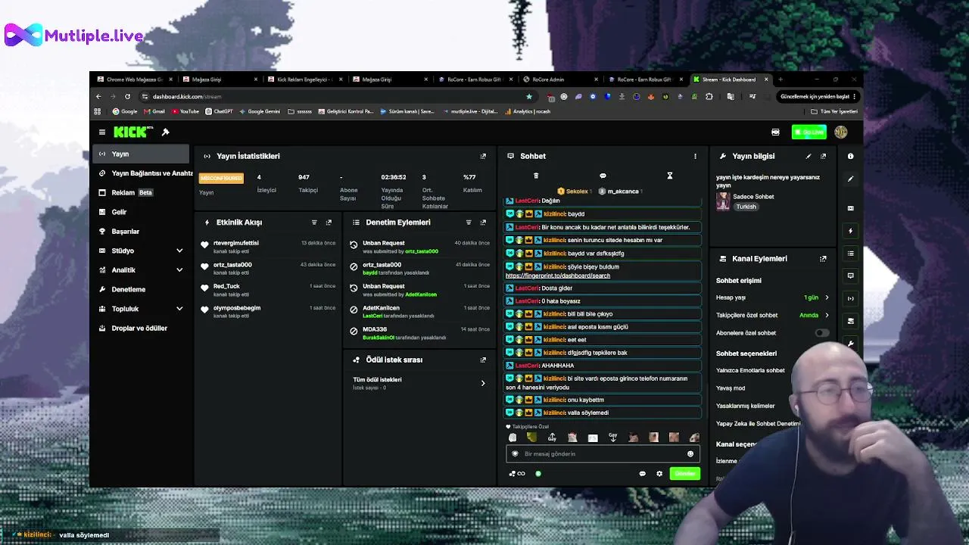Click the info icon in right sidebar
The width and height of the screenshot is (969, 545).
pyautogui.click(x=850, y=157)
